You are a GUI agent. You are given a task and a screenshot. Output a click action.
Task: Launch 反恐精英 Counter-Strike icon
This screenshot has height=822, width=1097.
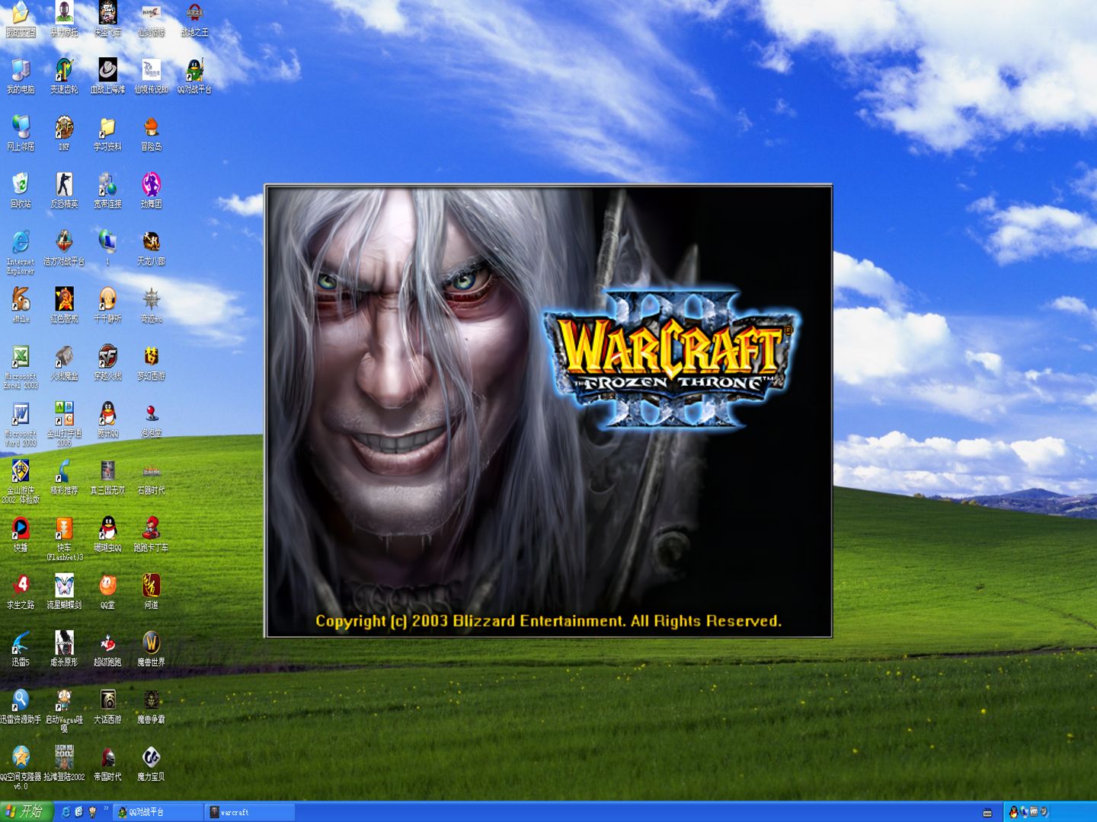64,185
